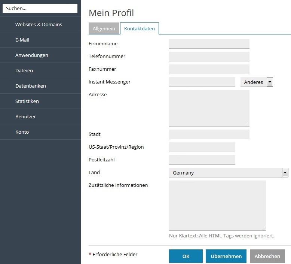Open Anwendungen sidebar item
Viewport: 291px width, 264px height.
pos(40,55)
